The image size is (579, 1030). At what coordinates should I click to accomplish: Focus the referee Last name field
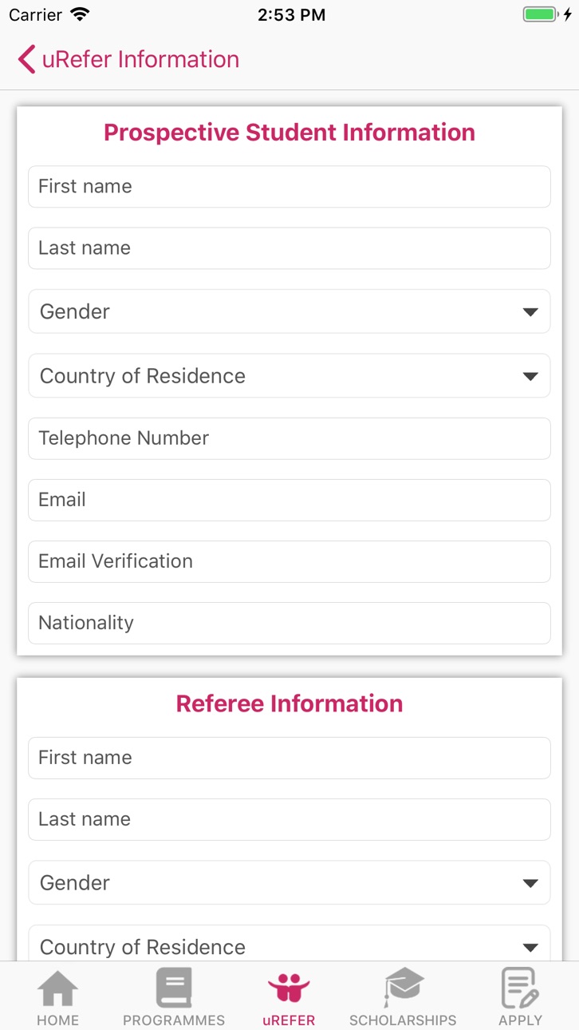click(x=289, y=819)
